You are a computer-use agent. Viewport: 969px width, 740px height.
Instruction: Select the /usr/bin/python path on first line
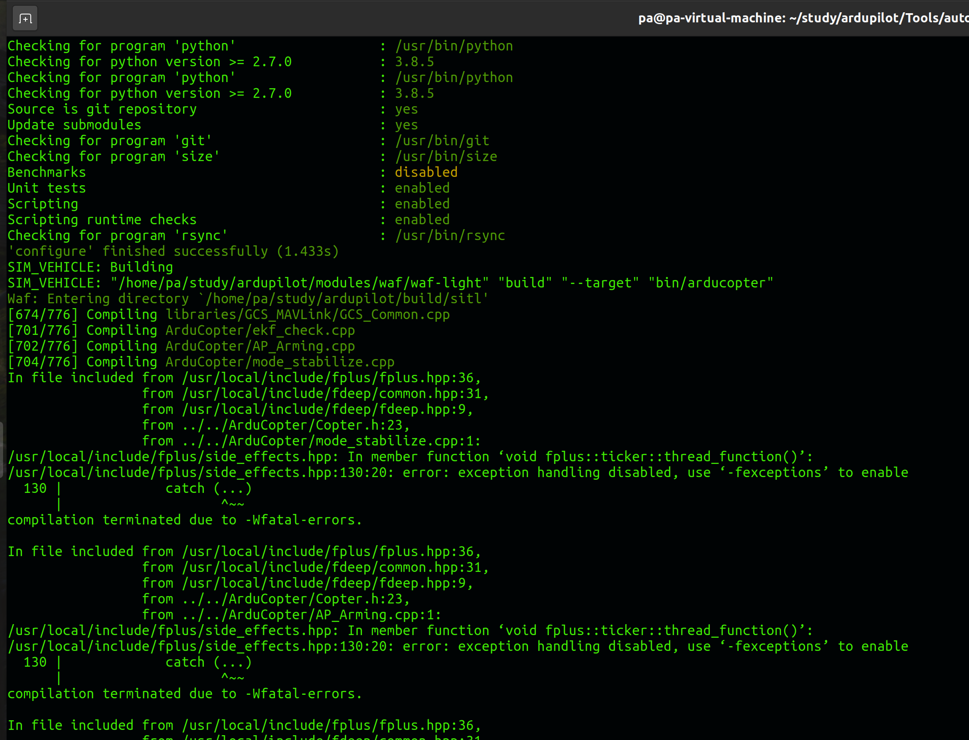click(x=454, y=45)
